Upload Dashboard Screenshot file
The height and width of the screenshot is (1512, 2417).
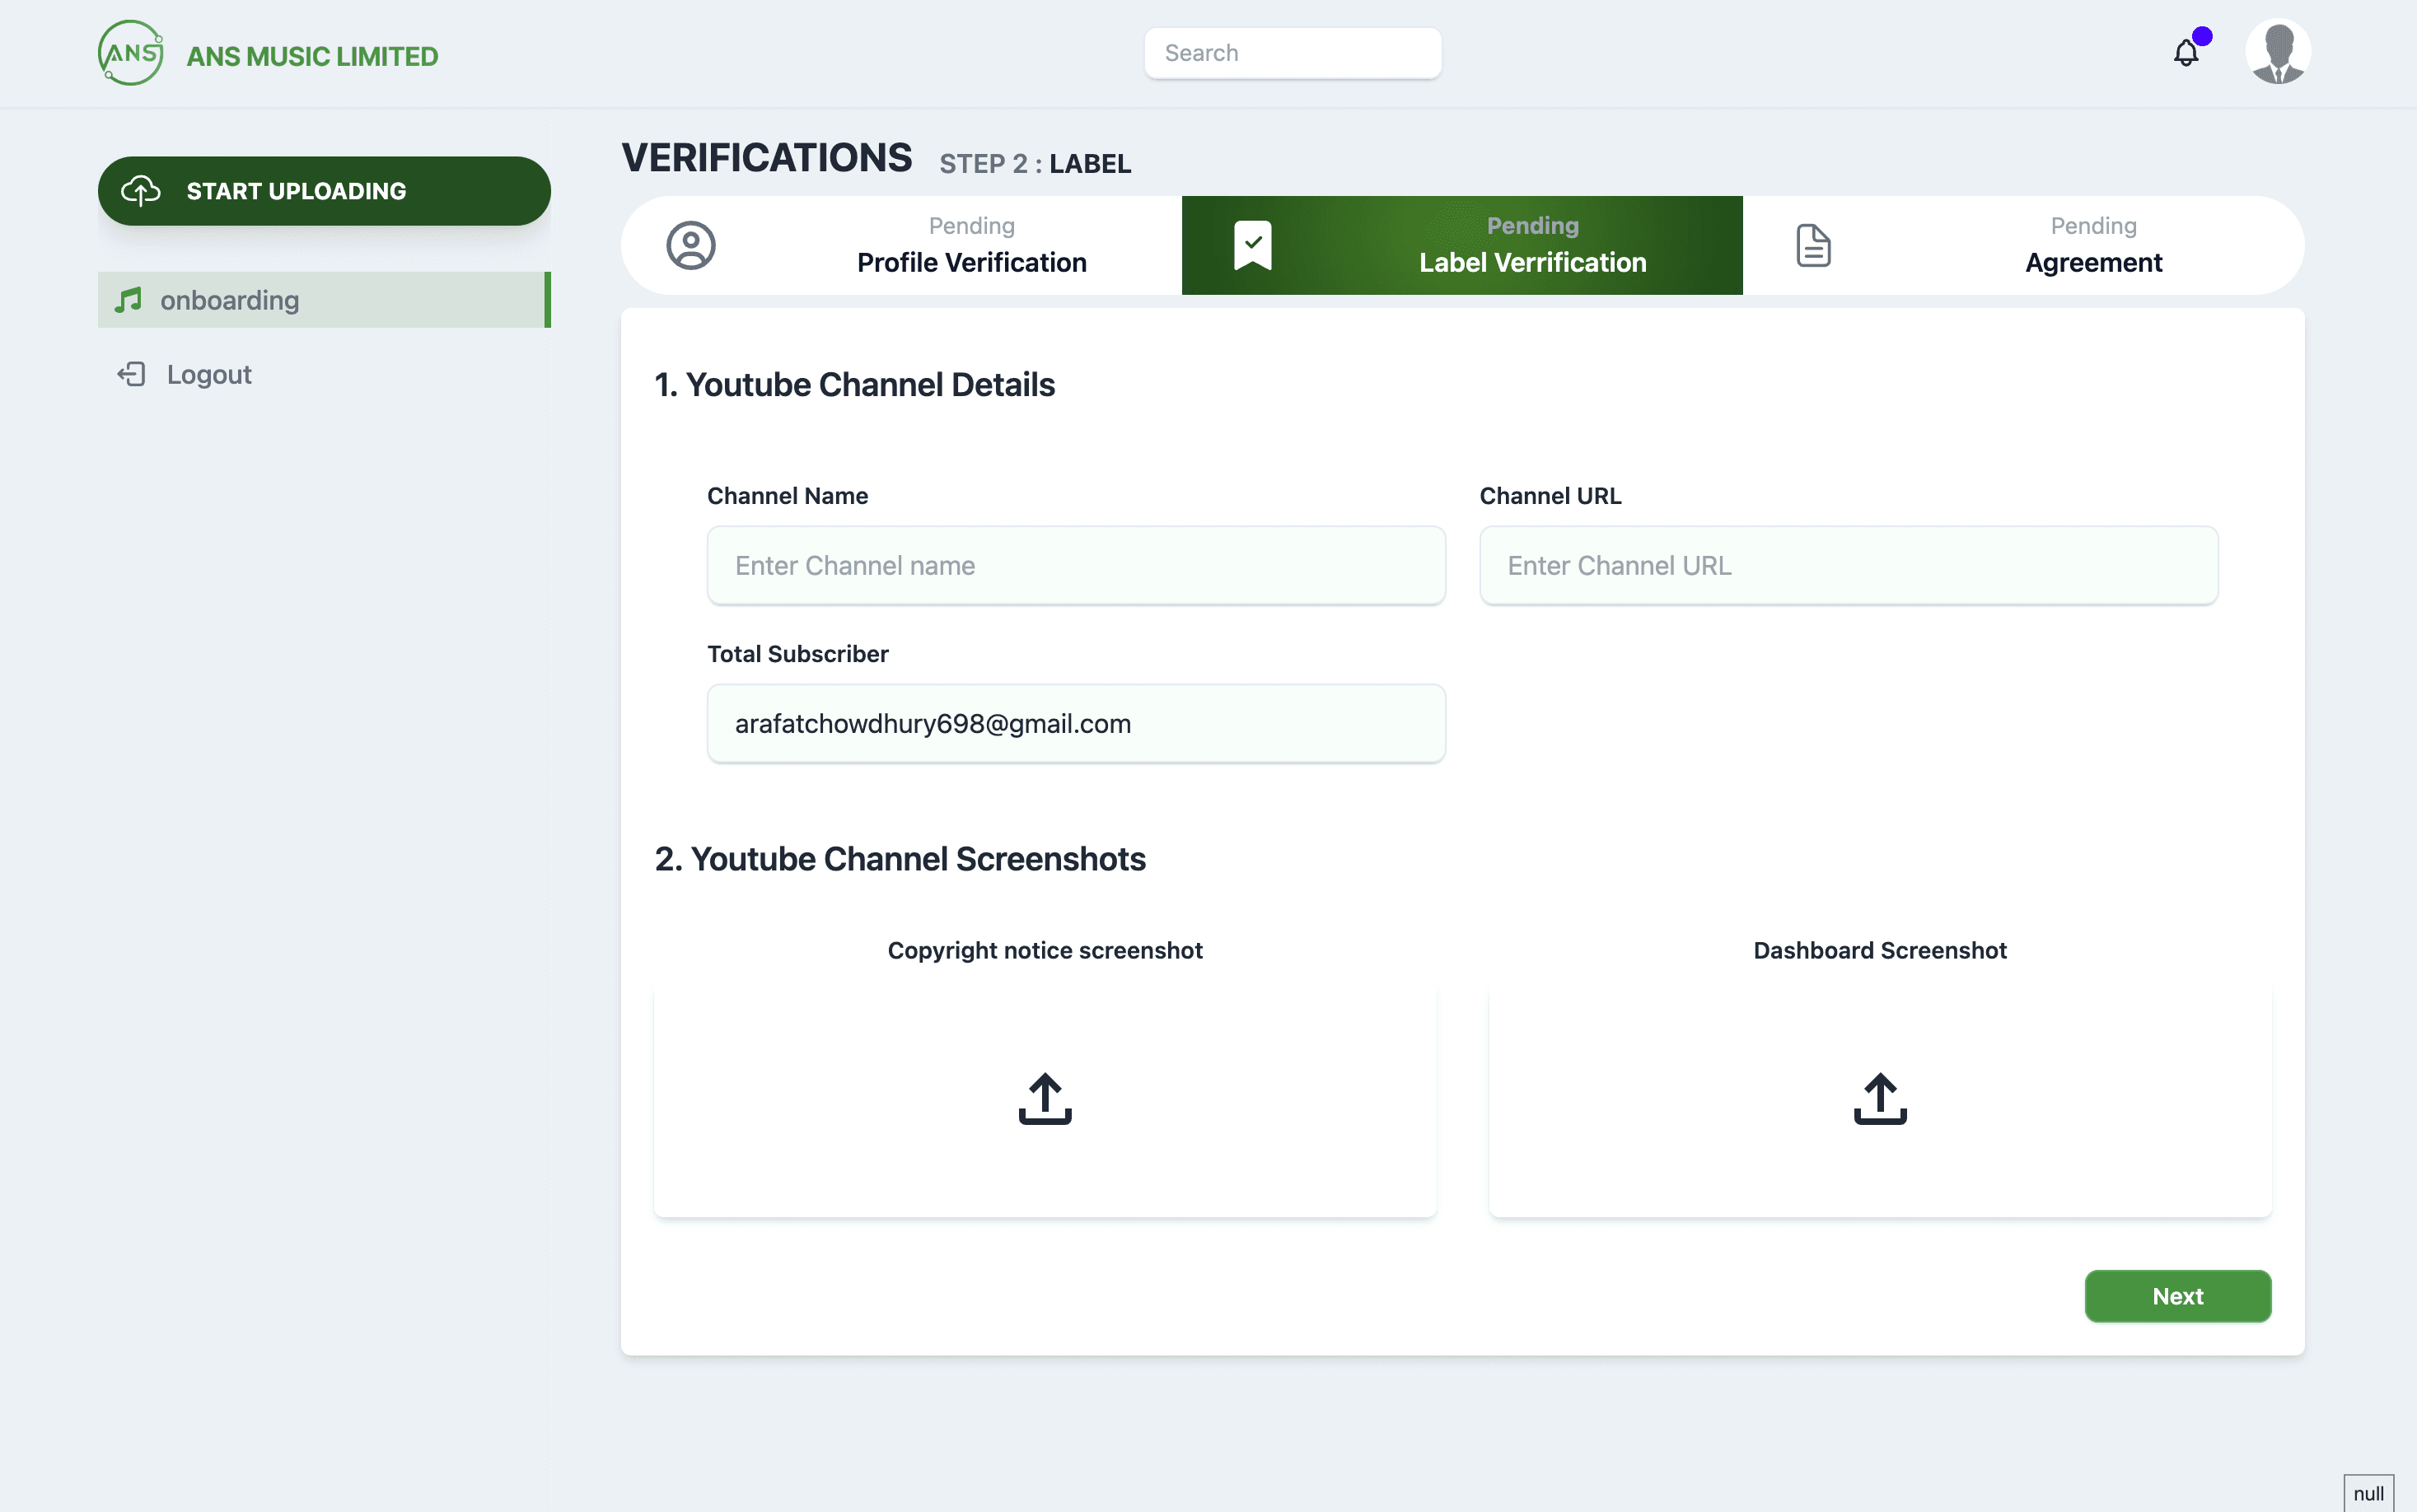(x=1880, y=1098)
